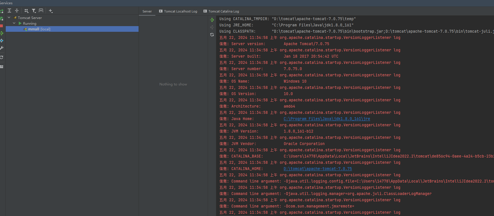Click the 'Using JRE_HOME' log line
This screenshot has width=494, height=216.
click(x=286, y=25)
